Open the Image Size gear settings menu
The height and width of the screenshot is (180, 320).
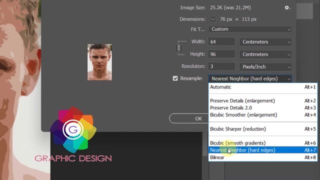[287, 8]
